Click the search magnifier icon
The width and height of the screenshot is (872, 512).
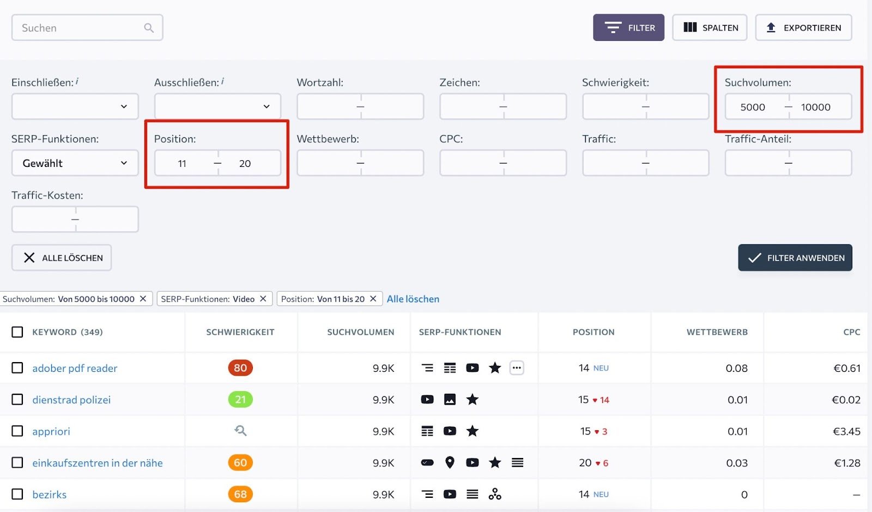click(x=149, y=28)
